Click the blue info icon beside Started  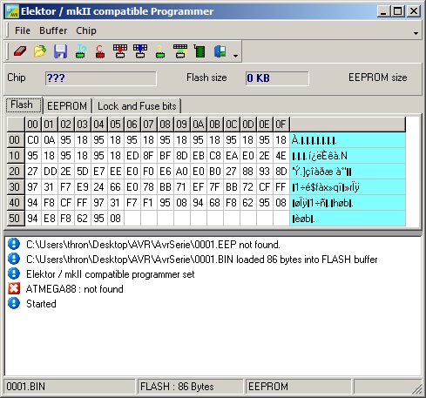point(14,303)
